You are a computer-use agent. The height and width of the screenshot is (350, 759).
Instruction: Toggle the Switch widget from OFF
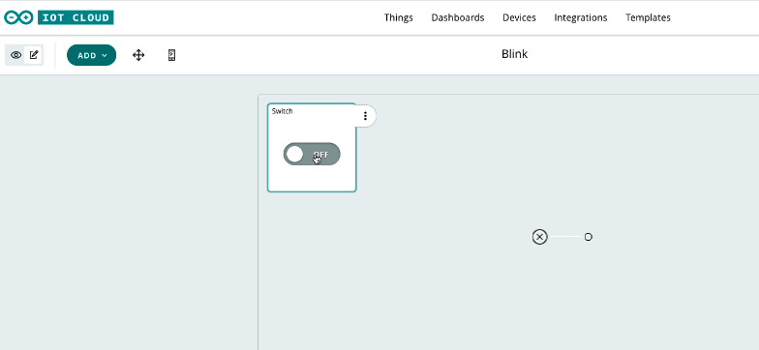pyautogui.click(x=312, y=155)
